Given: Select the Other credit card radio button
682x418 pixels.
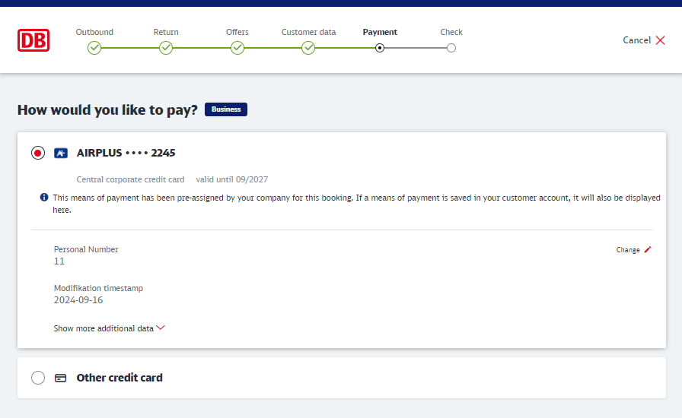Looking at the screenshot, I should tap(38, 378).
